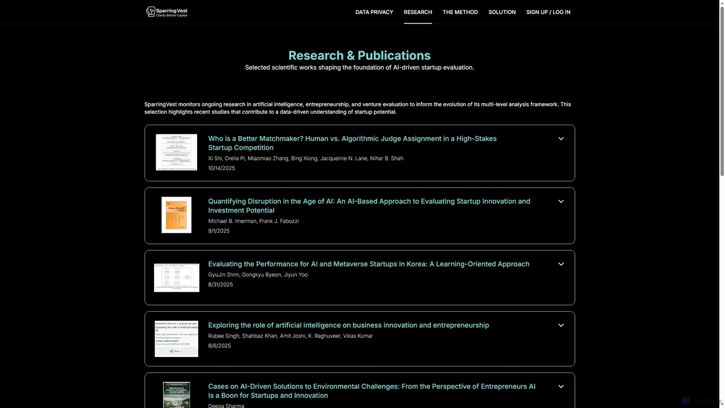Expand the Human vs. Algorithmic Judge paper
This screenshot has height=408, width=725.
(561, 139)
